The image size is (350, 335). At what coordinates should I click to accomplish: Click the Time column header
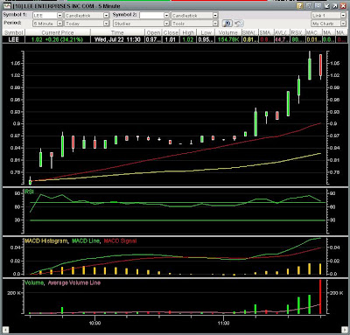(117, 32)
